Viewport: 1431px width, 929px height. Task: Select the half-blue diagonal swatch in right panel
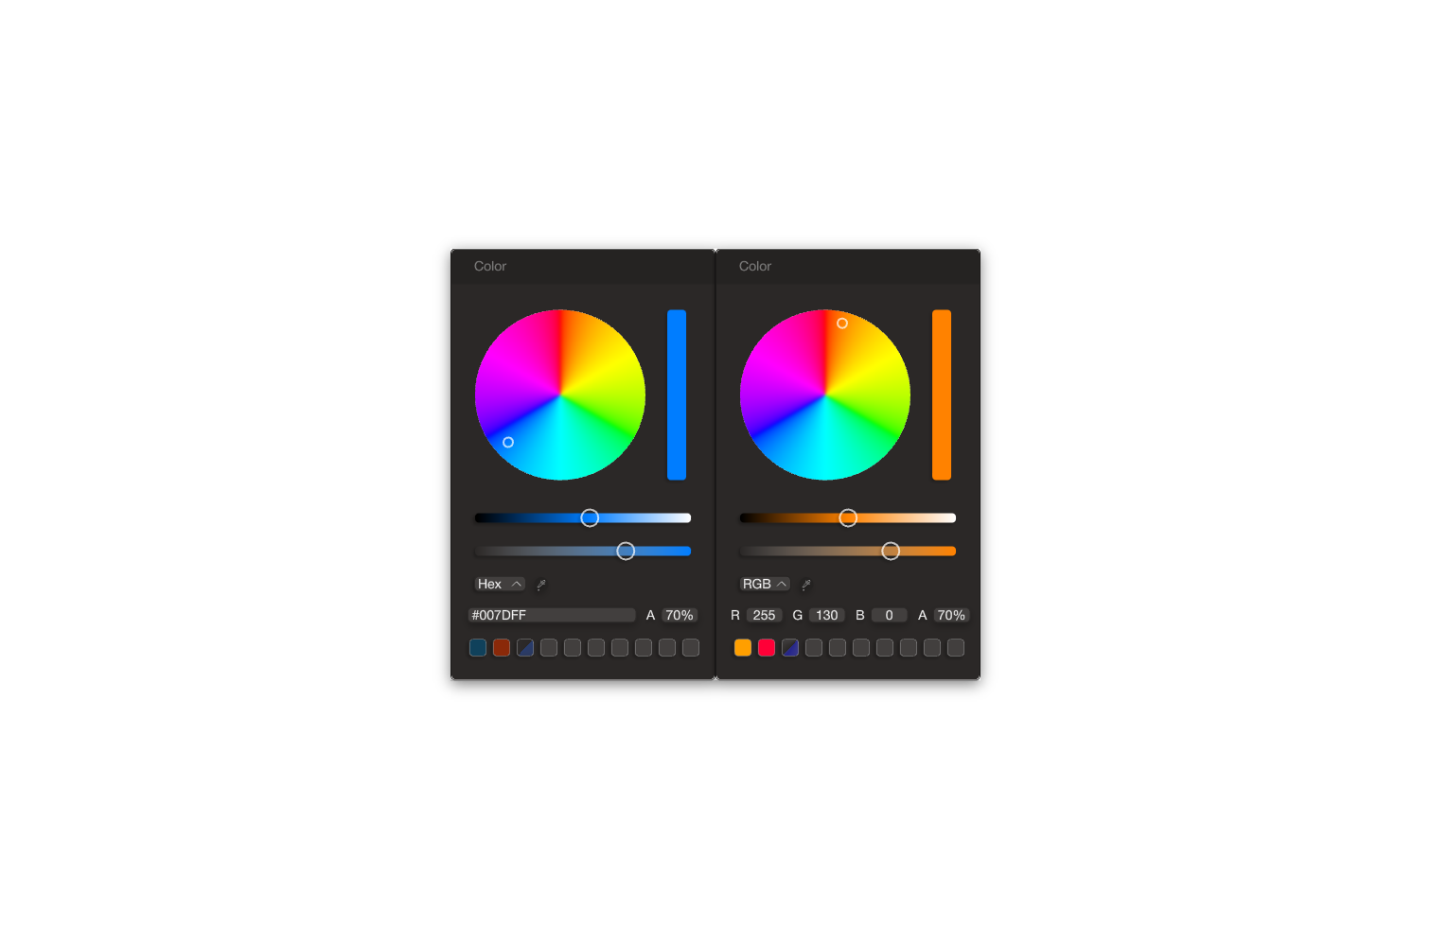[790, 647]
